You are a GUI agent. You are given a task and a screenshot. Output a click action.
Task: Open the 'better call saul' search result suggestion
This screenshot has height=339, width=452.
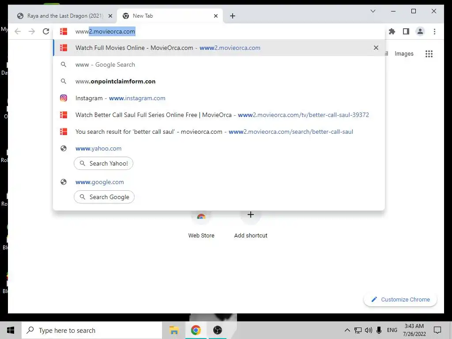point(219,132)
